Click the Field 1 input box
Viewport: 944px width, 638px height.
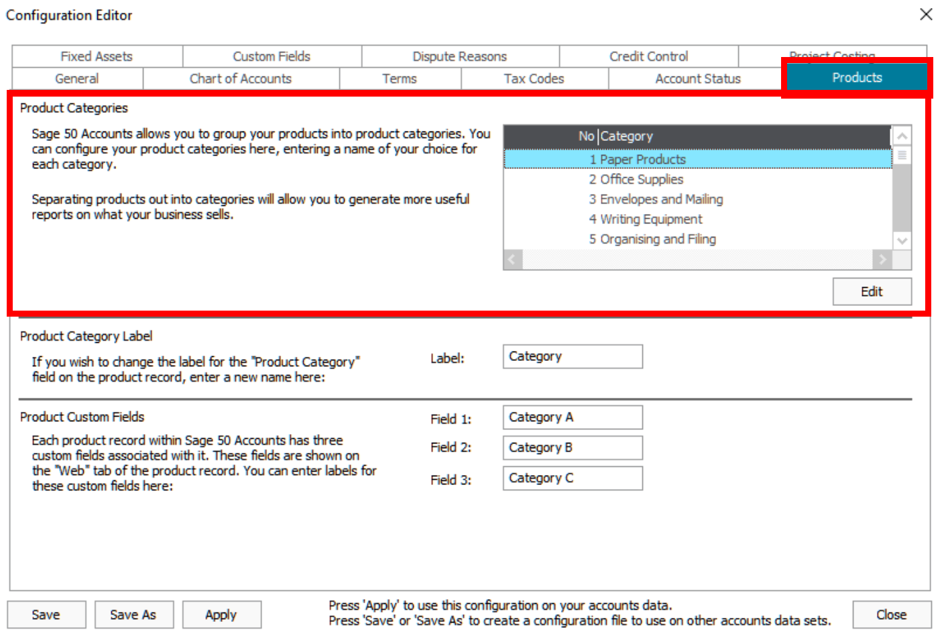click(572, 417)
